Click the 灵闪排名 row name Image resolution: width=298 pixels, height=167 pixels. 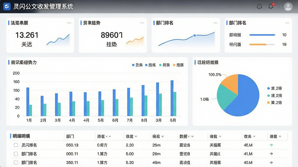[29, 145]
